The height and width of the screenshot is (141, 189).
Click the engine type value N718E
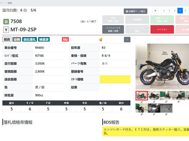(39, 56)
